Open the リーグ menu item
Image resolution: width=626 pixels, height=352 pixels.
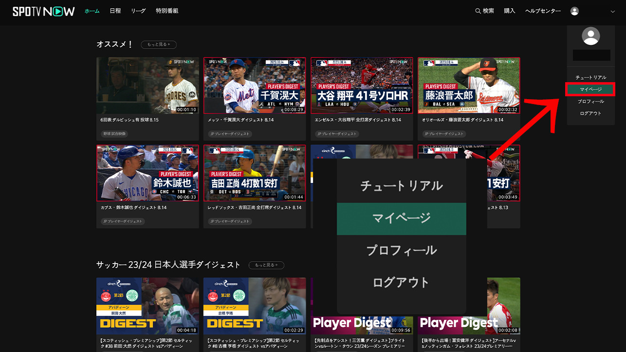(138, 10)
